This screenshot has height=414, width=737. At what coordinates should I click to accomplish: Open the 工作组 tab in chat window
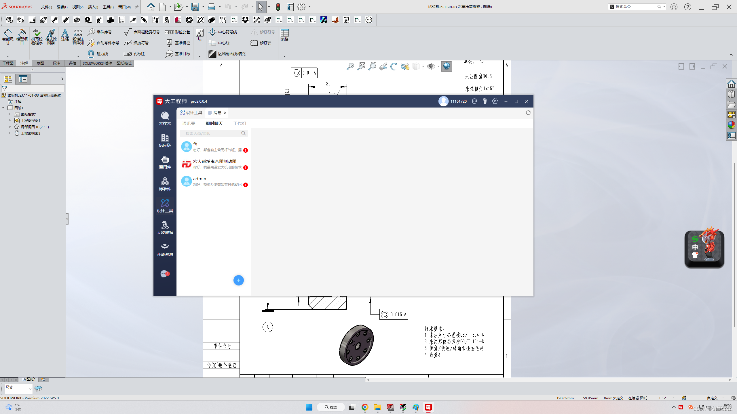pyautogui.click(x=239, y=123)
